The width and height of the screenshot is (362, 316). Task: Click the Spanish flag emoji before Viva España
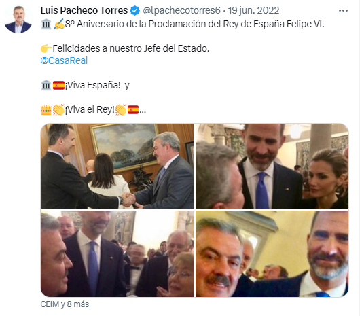tap(59, 86)
